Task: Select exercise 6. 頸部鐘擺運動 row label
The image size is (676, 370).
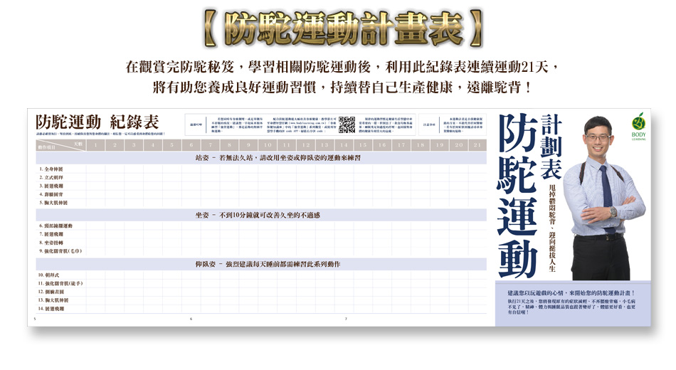Action: tap(55, 226)
